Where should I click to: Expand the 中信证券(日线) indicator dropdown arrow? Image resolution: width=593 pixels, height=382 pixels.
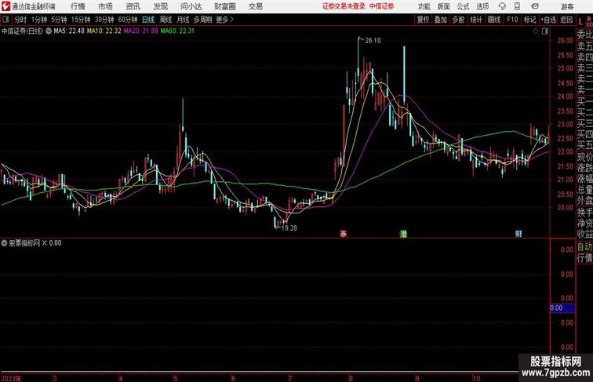tap(49, 31)
